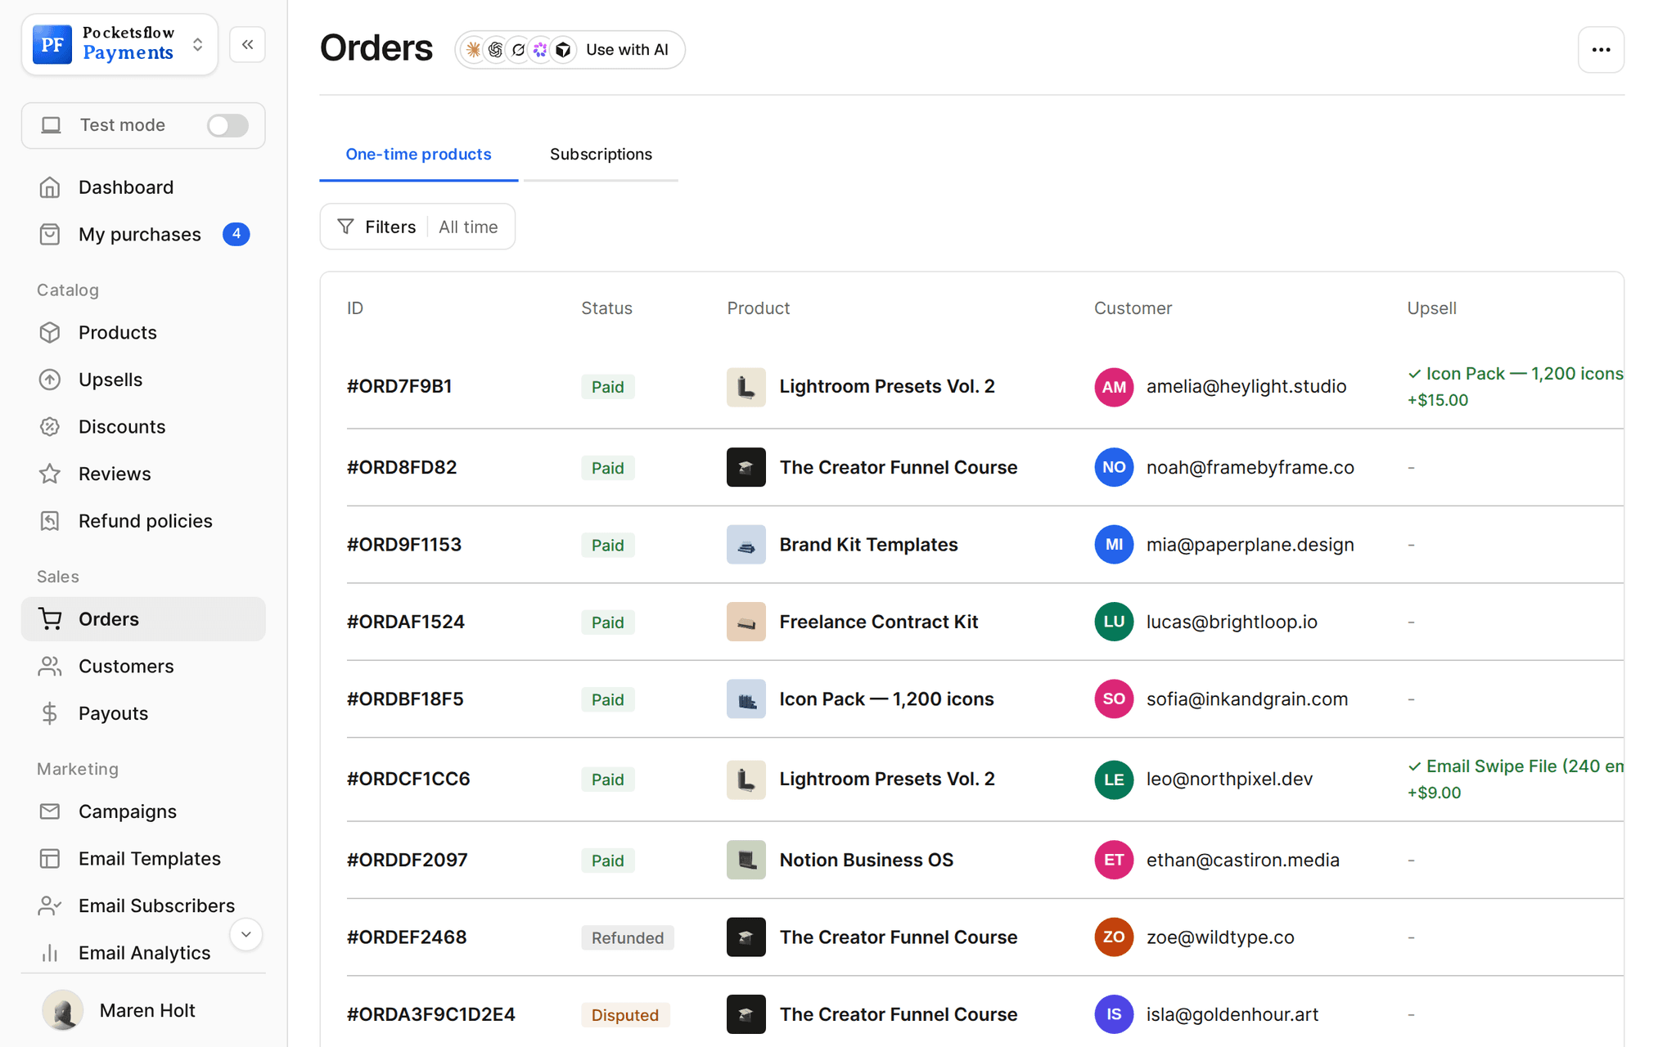1676x1047 pixels.
Task: Click the Status column header
Action: click(x=606, y=308)
